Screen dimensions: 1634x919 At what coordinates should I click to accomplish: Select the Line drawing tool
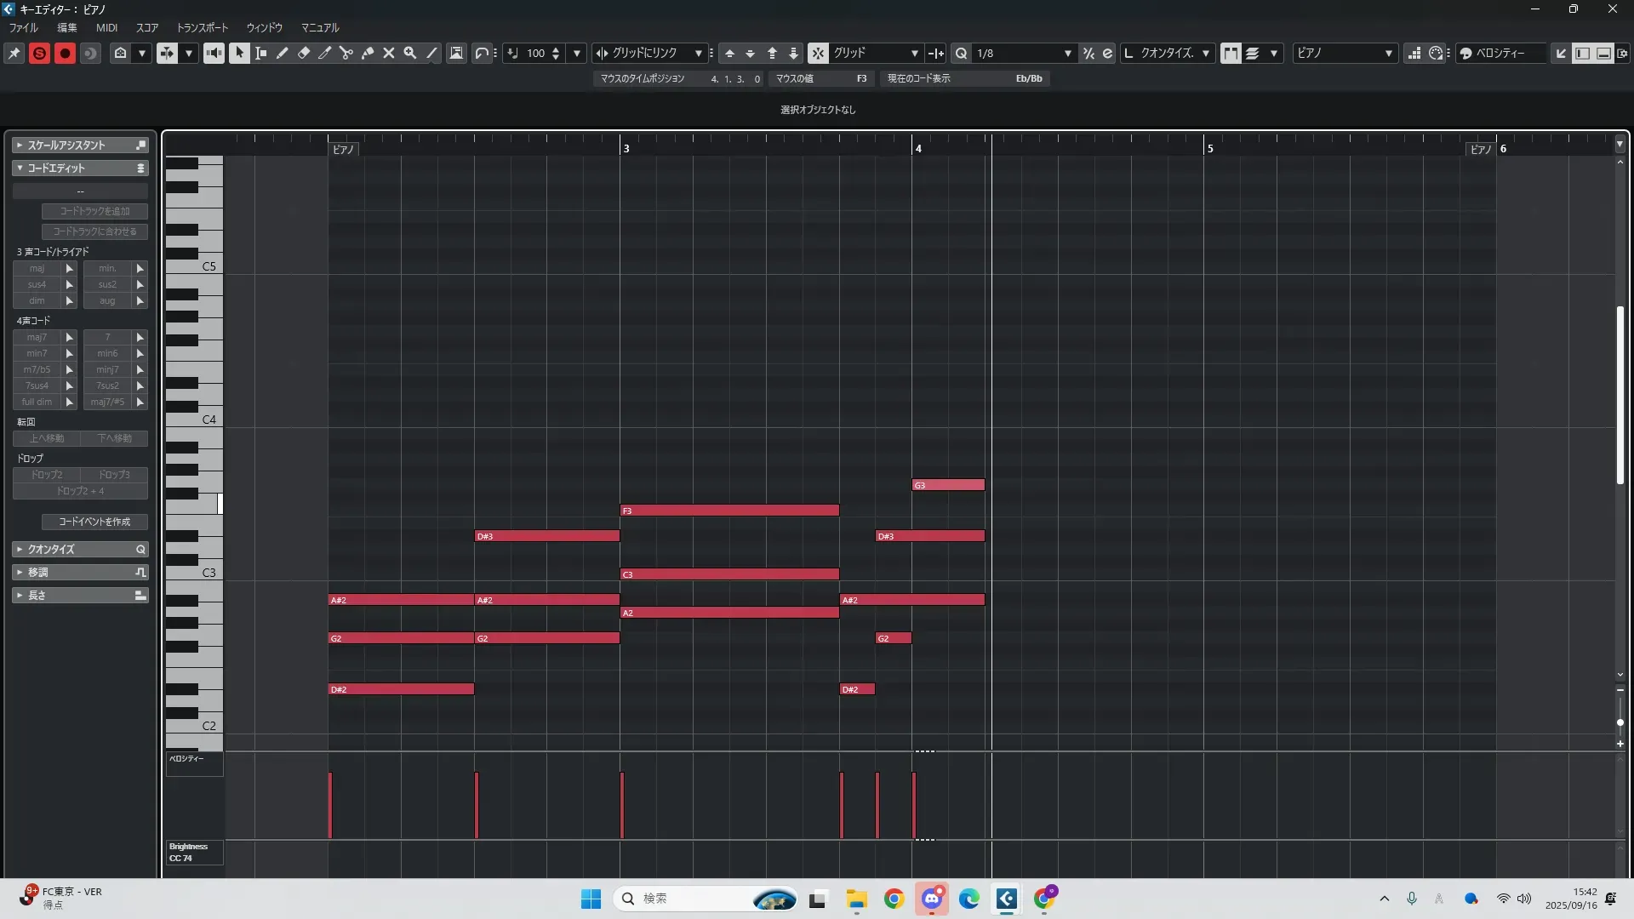point(432,53)
